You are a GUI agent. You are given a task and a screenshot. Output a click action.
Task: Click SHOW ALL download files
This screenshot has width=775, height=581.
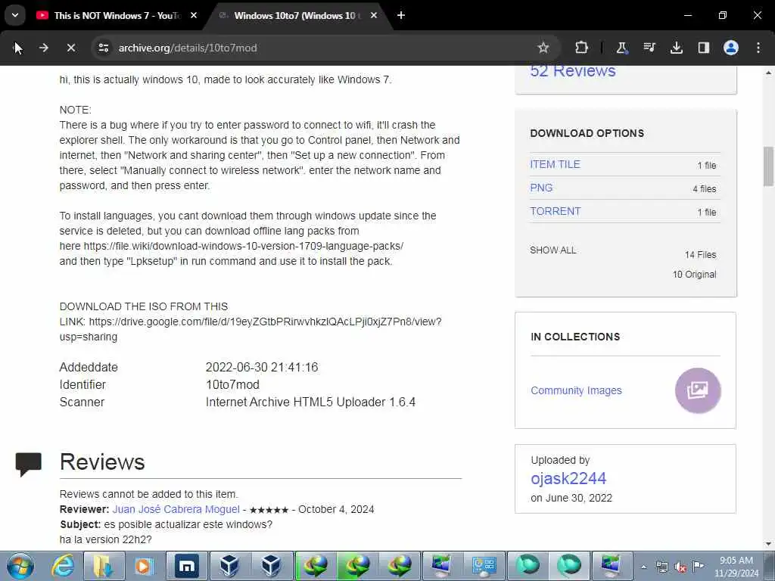pos(553,250)
